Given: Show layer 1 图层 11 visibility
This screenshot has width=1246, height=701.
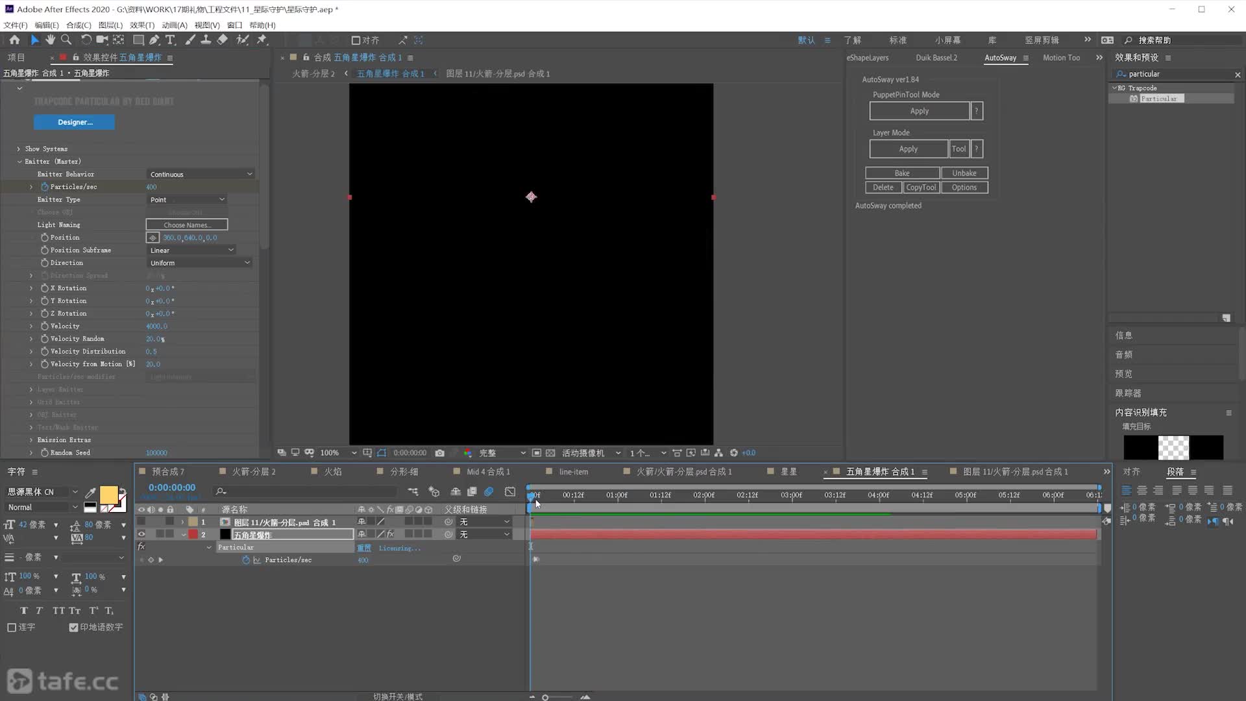Looking at the screenshot, I should click(141, 522).
